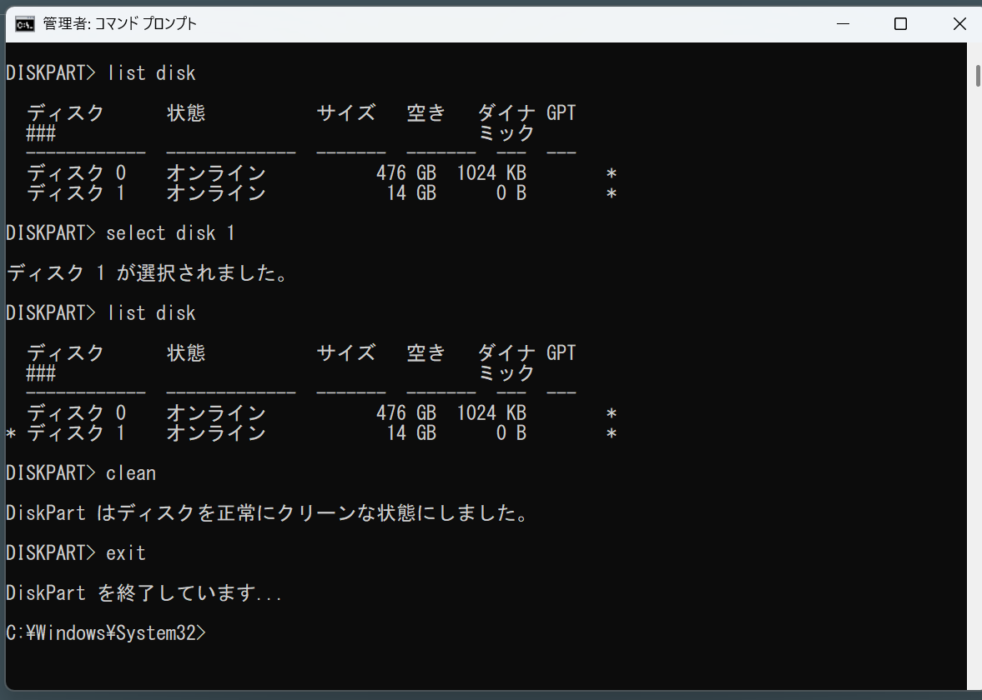Click the "DiskPart を終了しています..." message
This screenshot has width=982, height=700.
click(x=144, y=593)
